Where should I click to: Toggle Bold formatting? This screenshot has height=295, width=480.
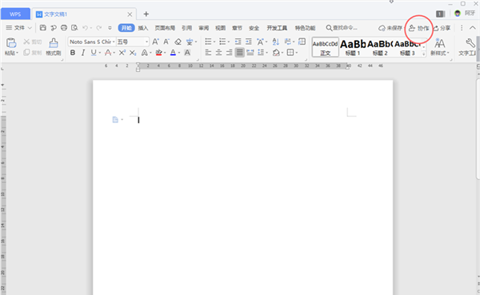click(73, 53)
